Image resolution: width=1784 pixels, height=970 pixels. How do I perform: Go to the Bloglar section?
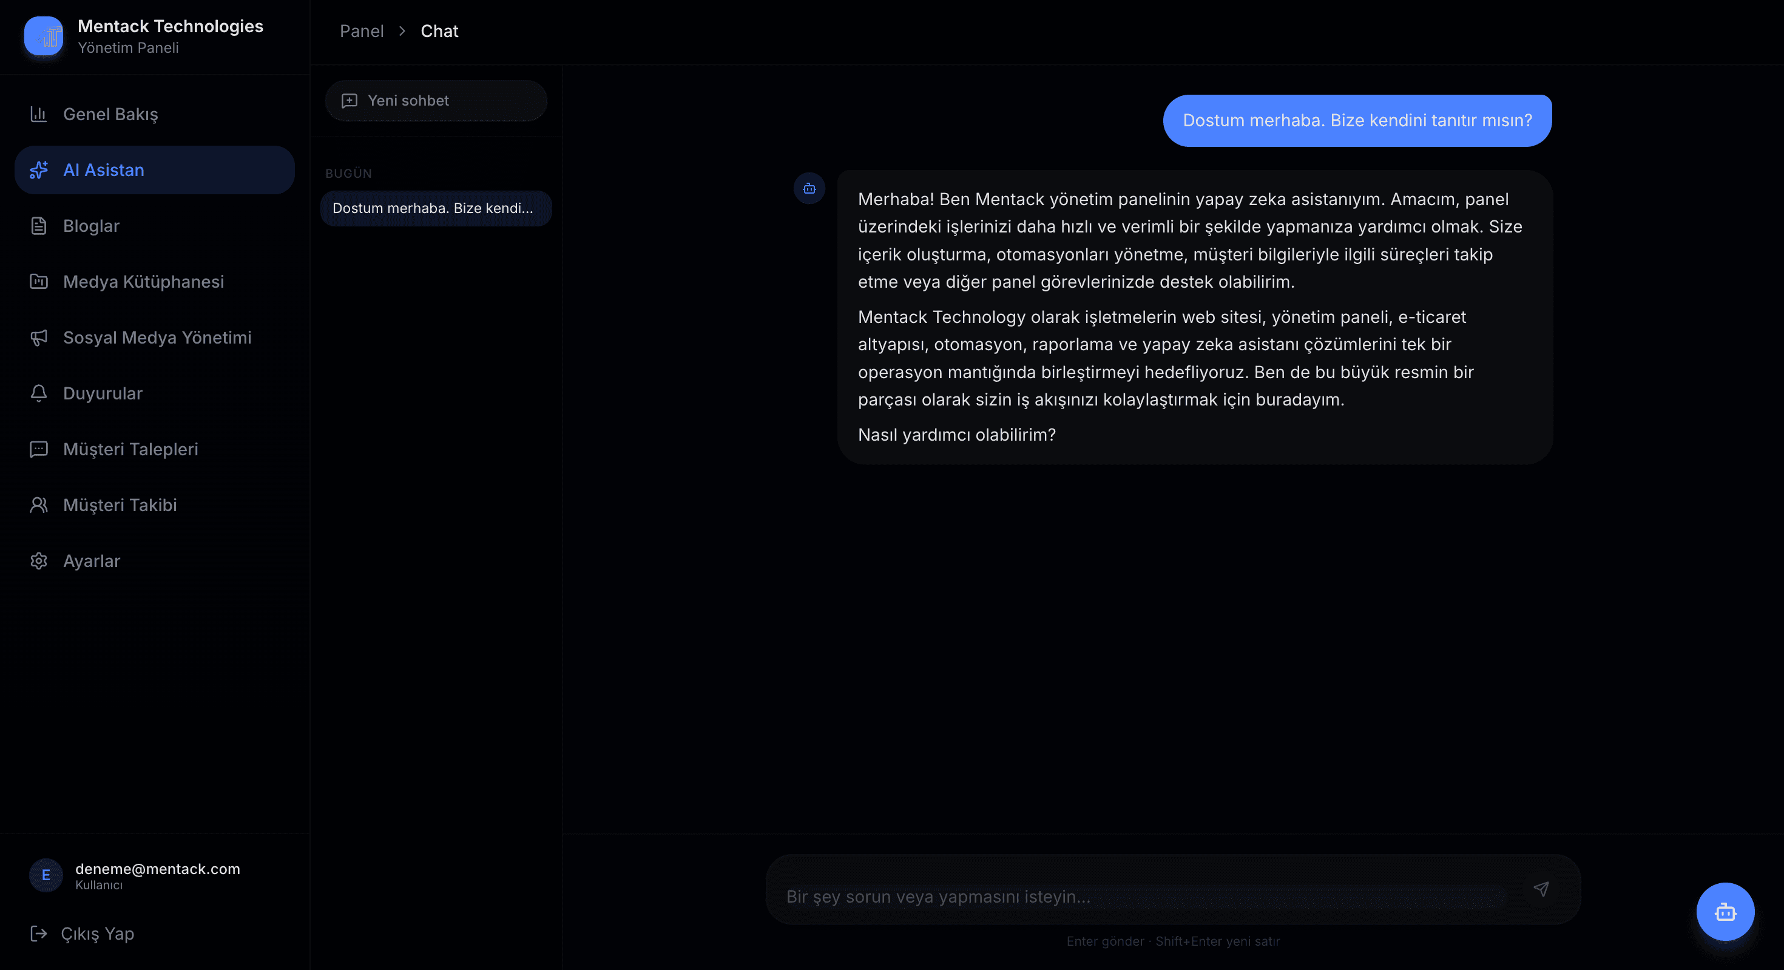(x=155, y=226)
